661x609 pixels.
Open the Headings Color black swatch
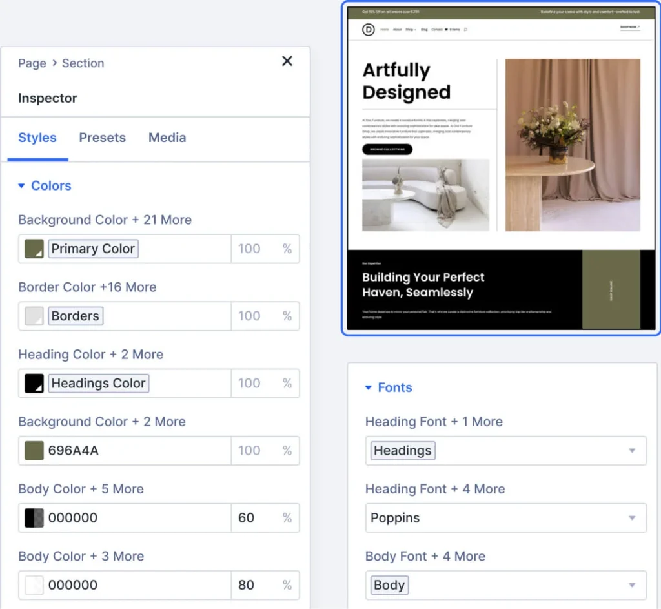(34, 383)
